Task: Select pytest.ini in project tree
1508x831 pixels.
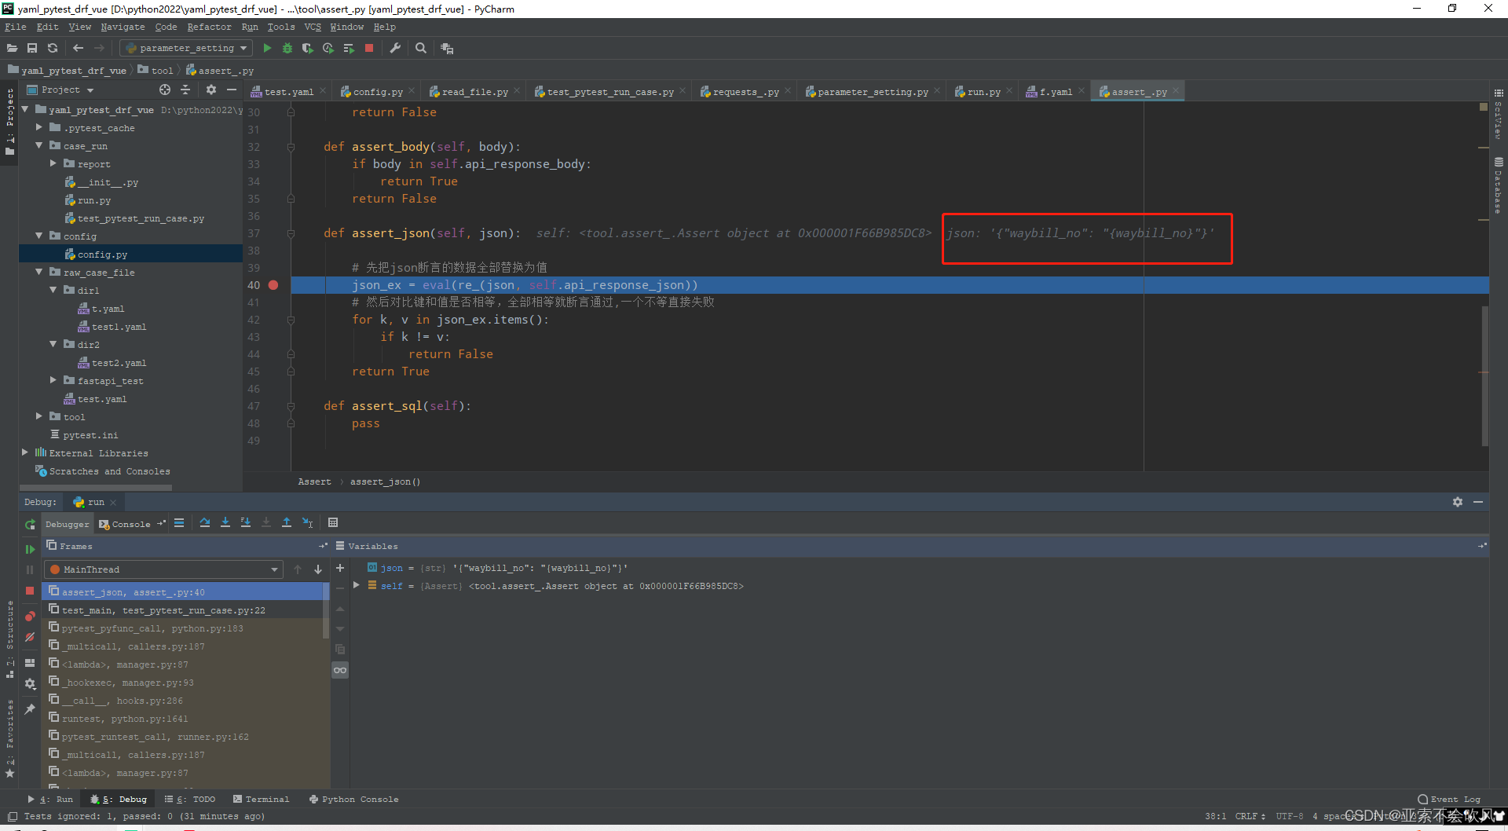Action: pos(90,435)
